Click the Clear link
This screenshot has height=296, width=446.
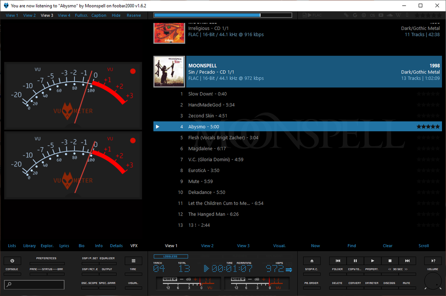(388, 246)
